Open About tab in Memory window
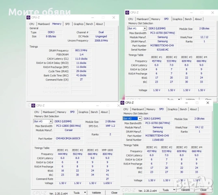The image size is (218, 195). click(x=99, y=24)
